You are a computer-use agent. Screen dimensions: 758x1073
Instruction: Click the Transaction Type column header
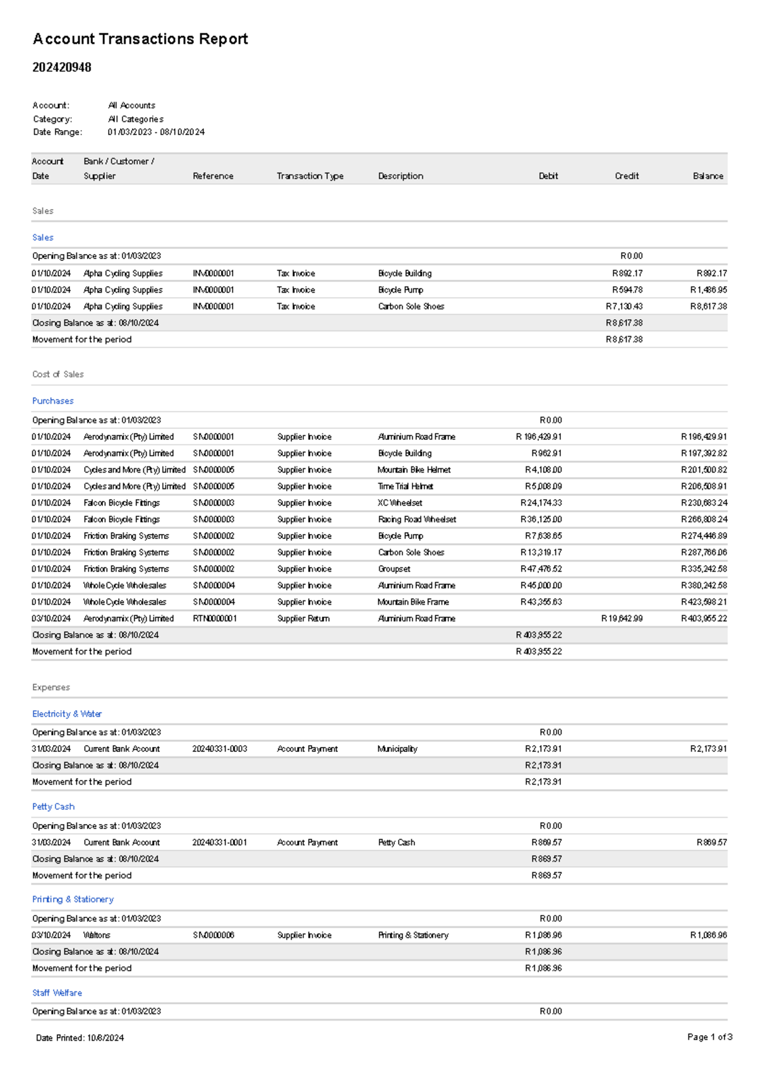click(x=310, y=176)
